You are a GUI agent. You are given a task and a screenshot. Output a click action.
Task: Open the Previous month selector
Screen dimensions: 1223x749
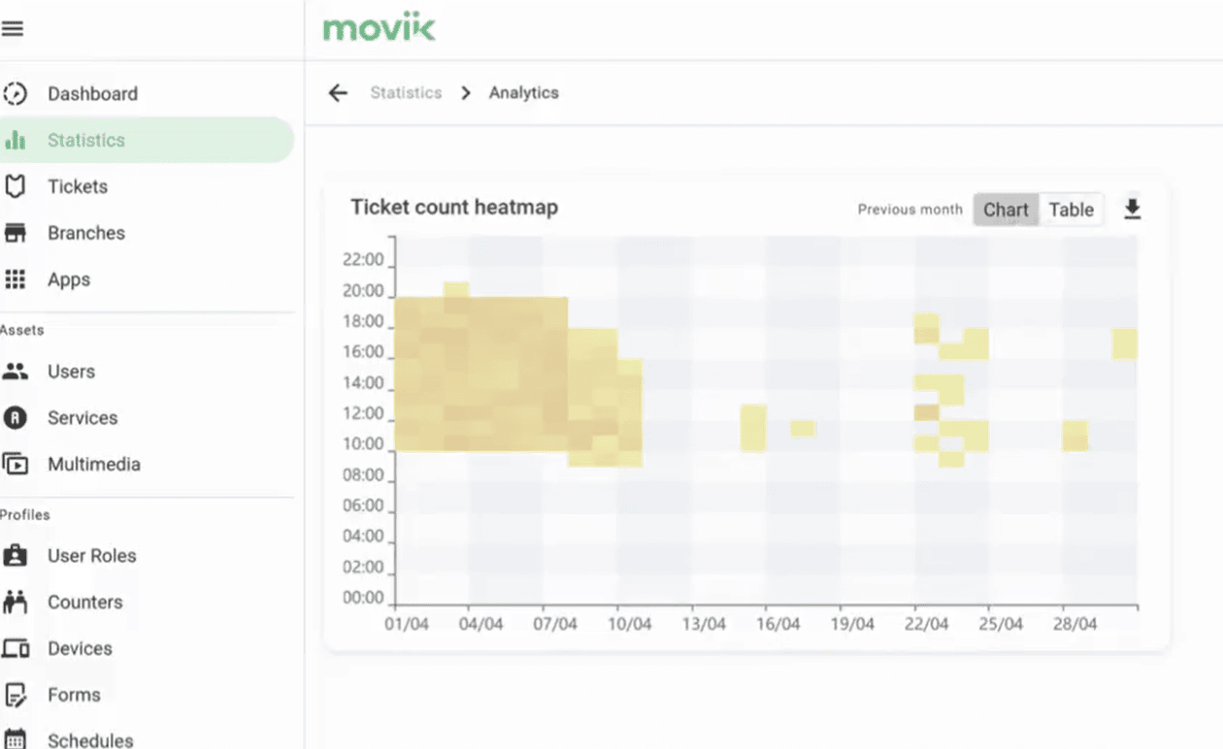909,209
